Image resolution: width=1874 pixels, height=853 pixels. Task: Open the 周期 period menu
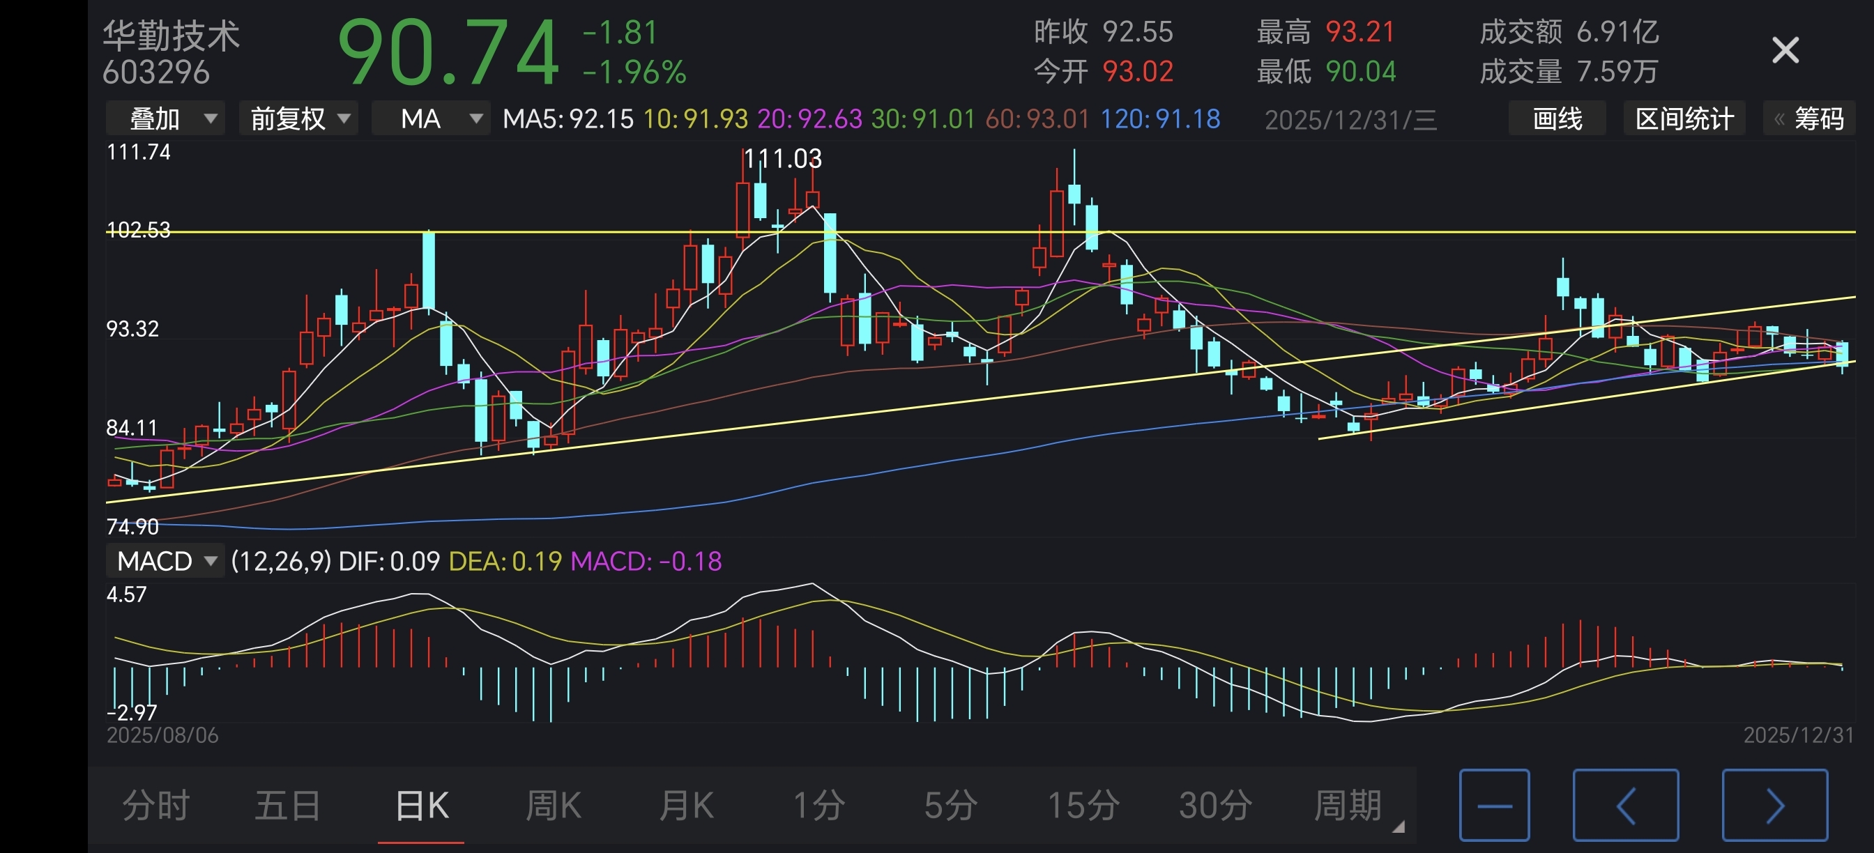(1348, 805)
